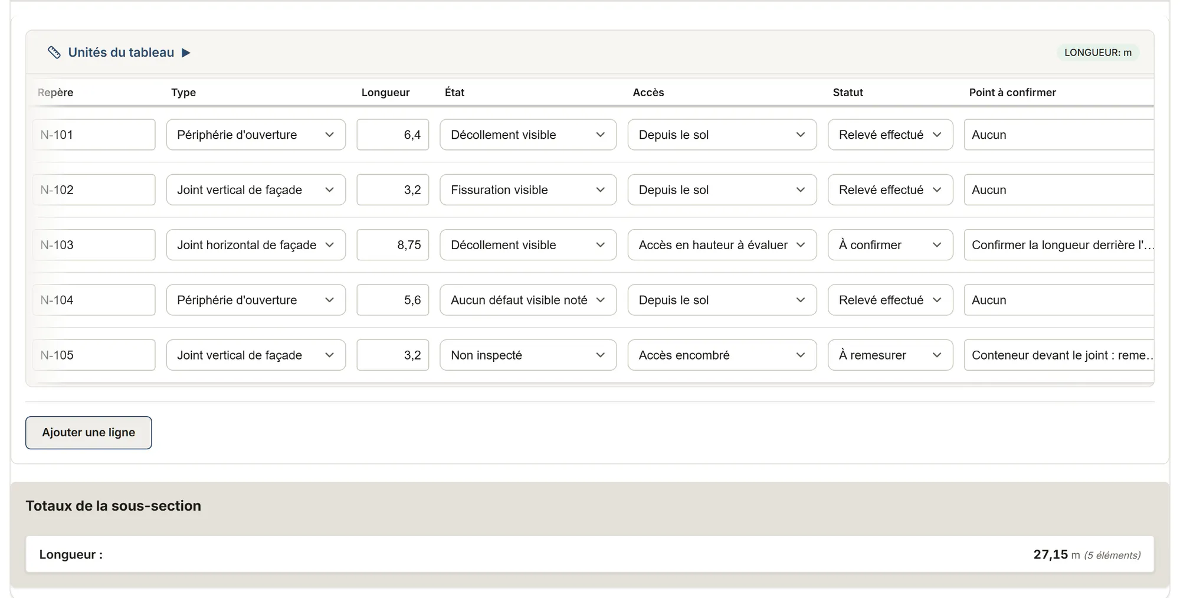Edit the Longueur field for N-102
Image resolution: width=1180 pixels, height=598 pixels.
point(393,189)
